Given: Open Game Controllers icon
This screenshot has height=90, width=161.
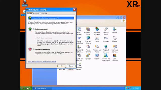Looking at the screenshot, I should click(x=79, y=38).
